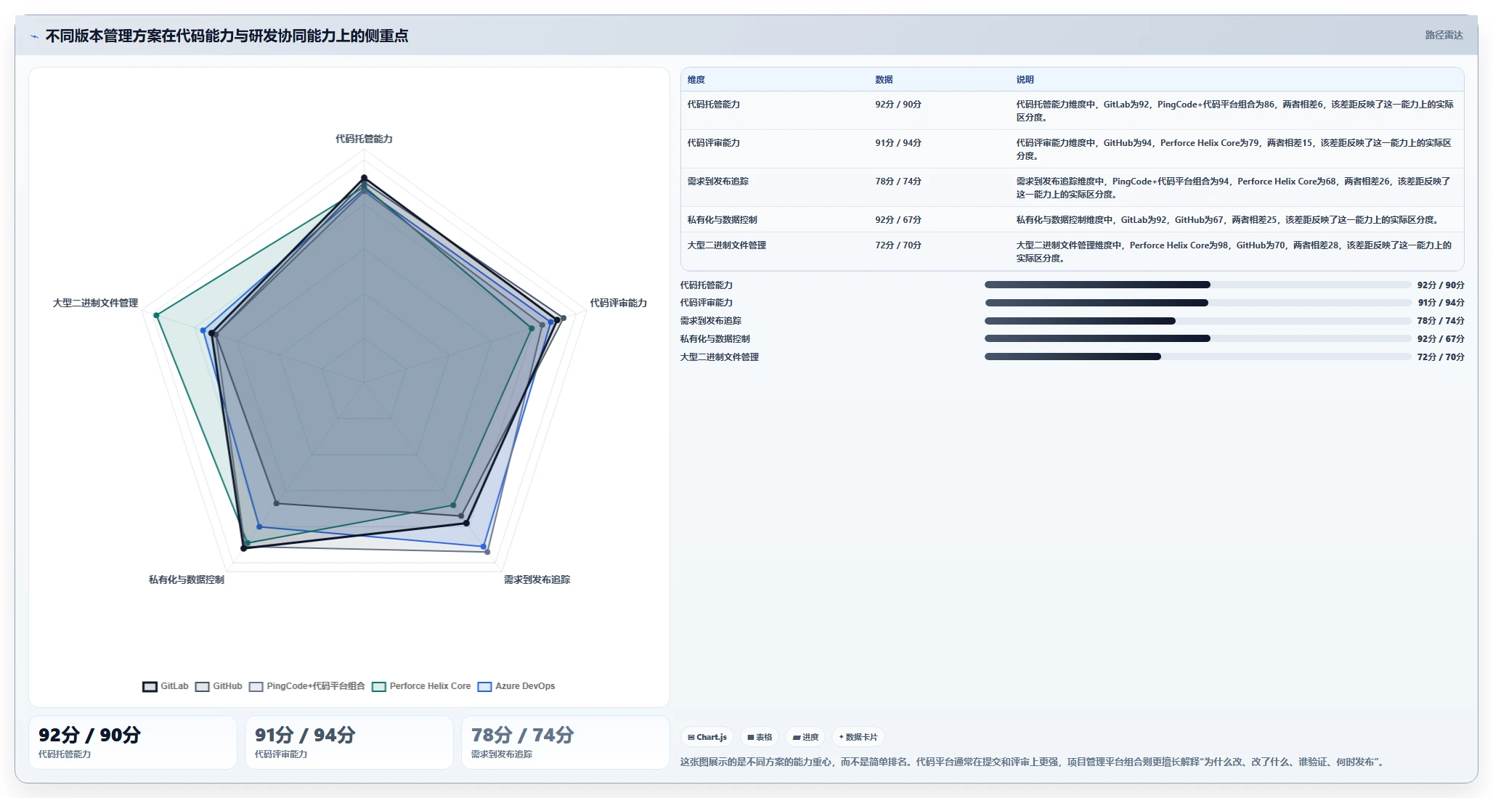
Task: Click the 维度 column header
Action: (696, 80)
